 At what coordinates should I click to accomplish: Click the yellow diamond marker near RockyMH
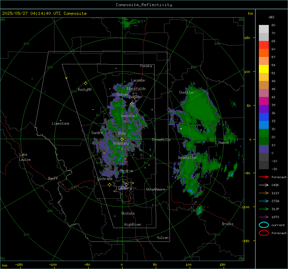(85, 83)
